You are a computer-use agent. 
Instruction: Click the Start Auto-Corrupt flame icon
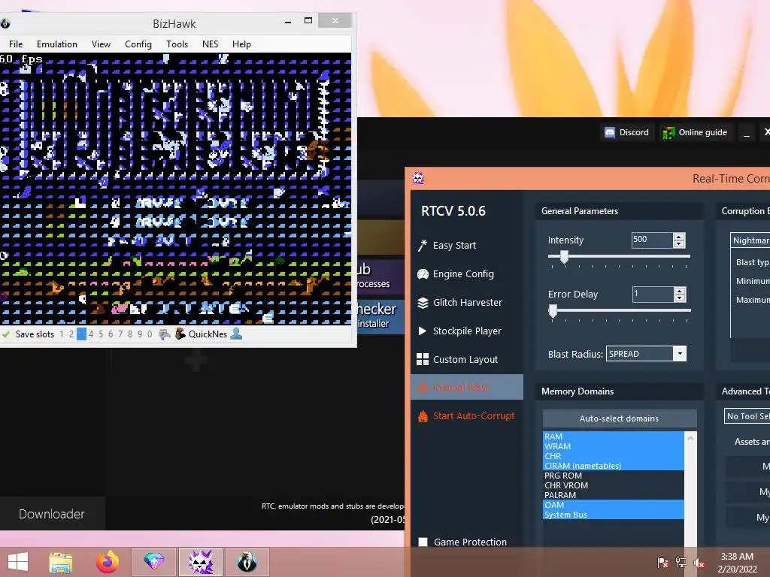(x=423, y=416)
